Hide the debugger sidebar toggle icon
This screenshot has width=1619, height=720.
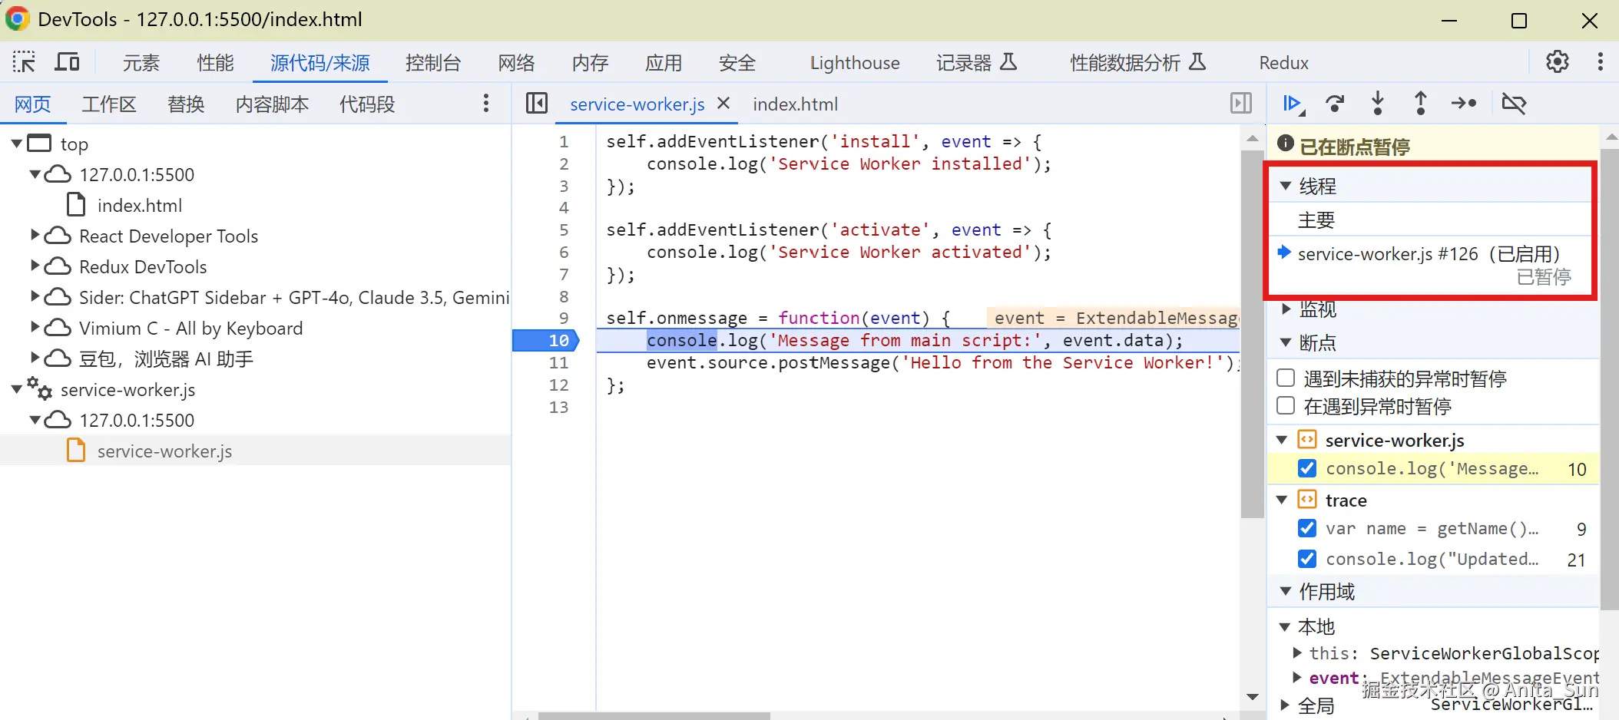[1241, 103]
